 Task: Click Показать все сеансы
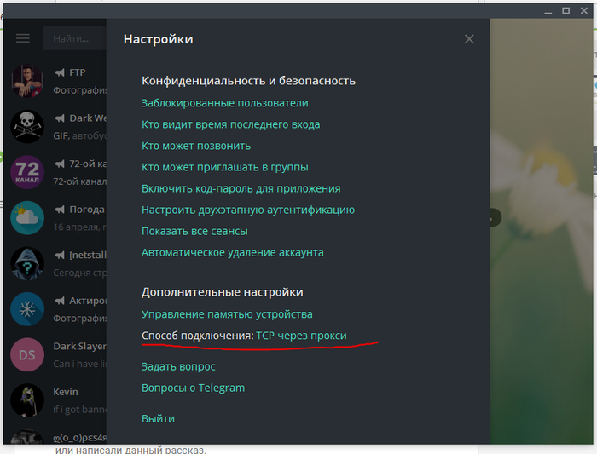click(194, 231)
